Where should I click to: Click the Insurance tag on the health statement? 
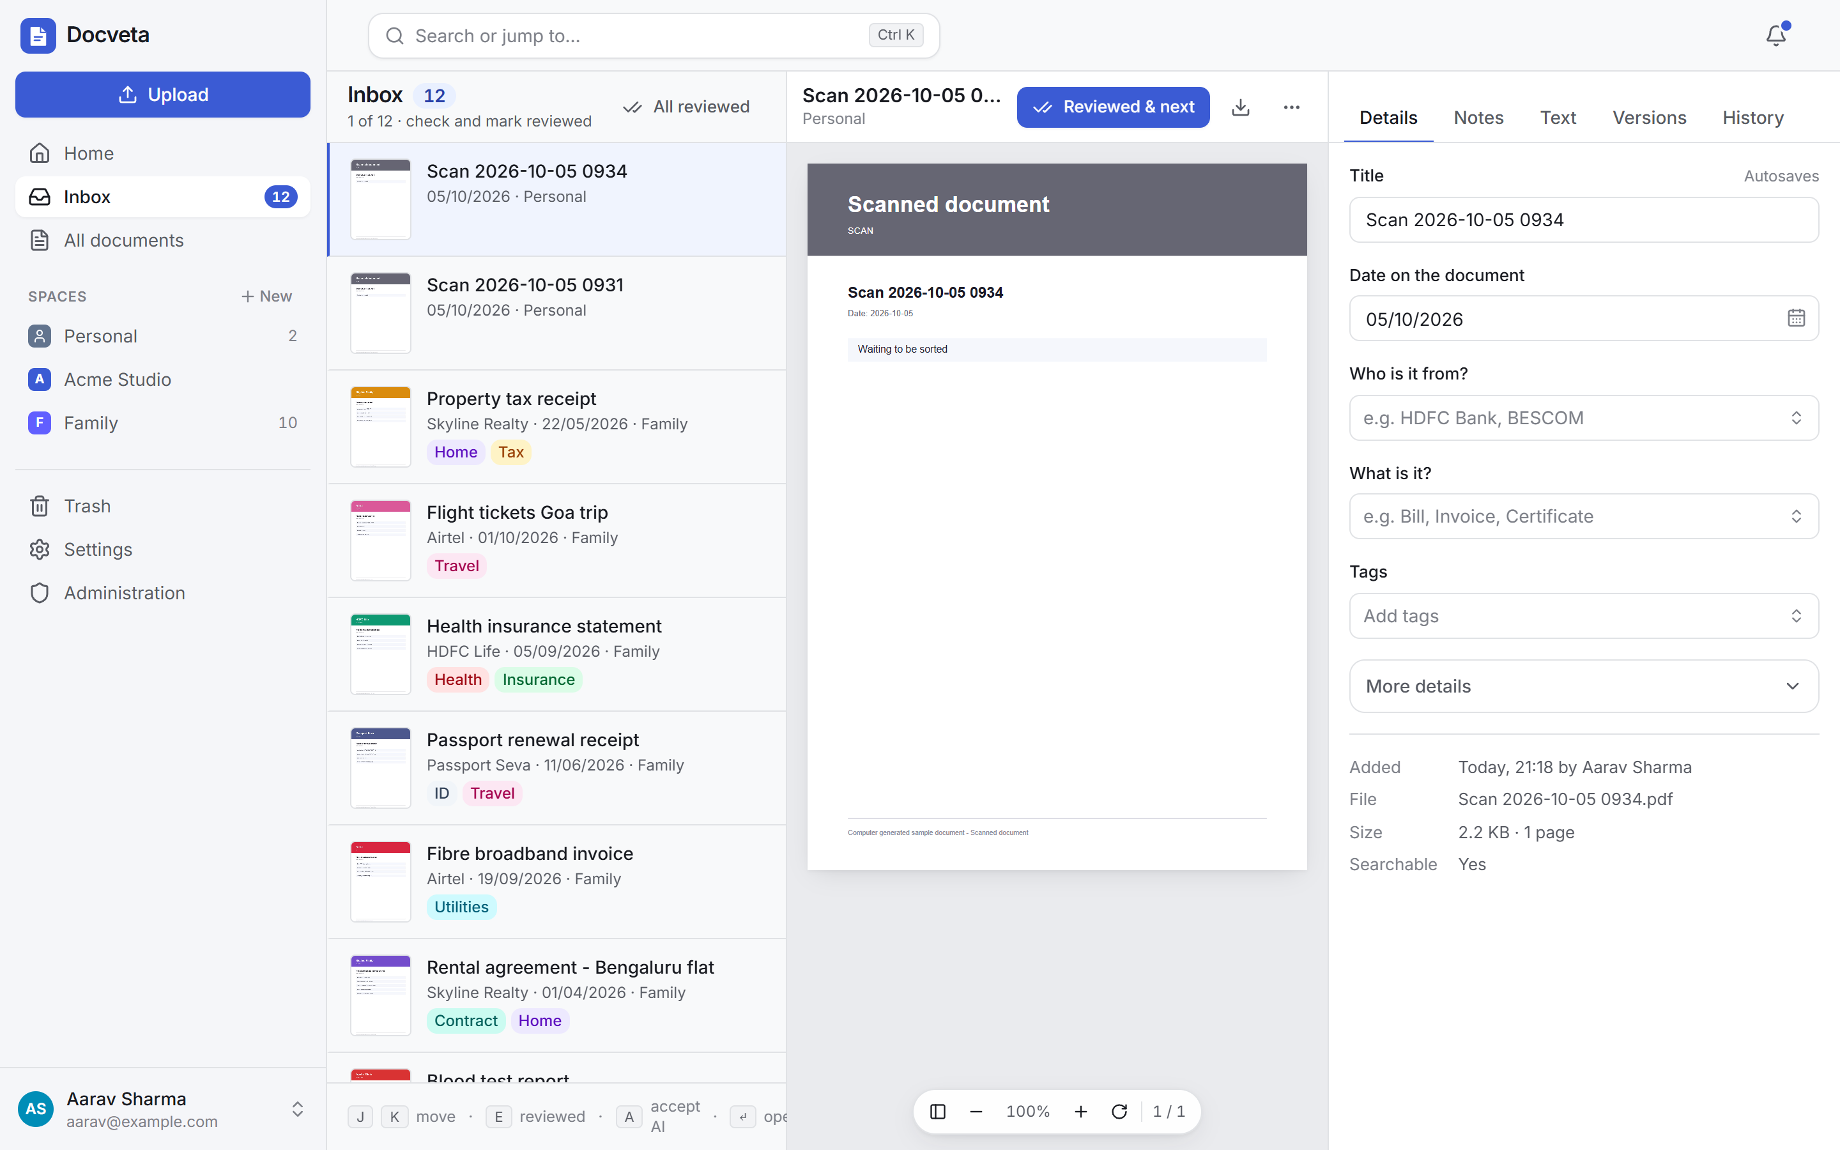pos(539,679)
